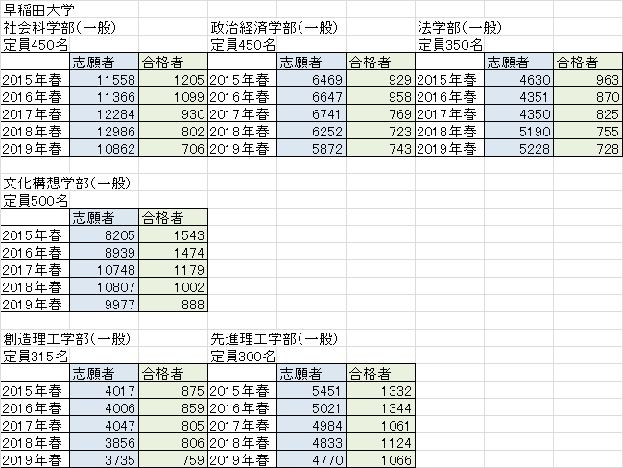Select the cell showing 4770
The height and width of the screenshot is (468, 623).
point(311,459)
